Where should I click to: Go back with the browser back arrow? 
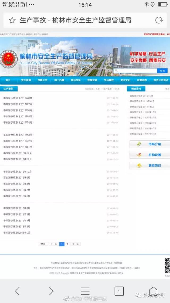17,291
